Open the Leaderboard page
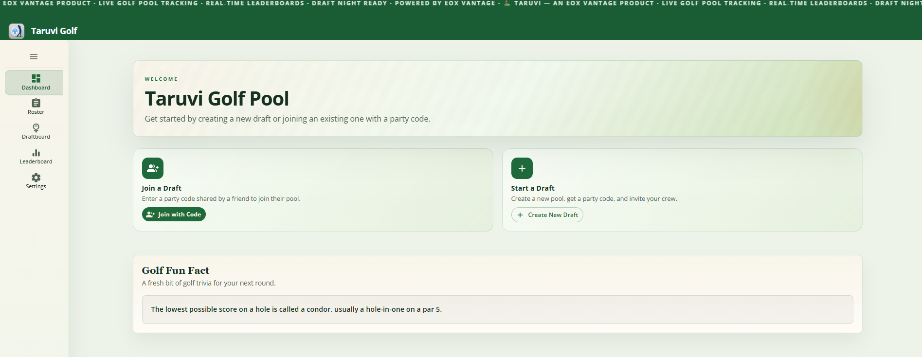 click(36, 156)
